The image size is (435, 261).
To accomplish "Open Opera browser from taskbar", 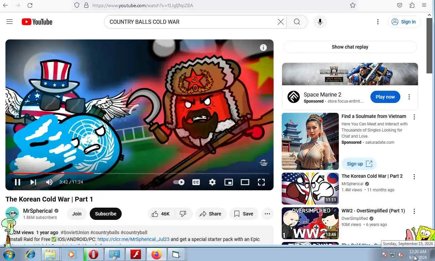I will (x=93, y=254).
